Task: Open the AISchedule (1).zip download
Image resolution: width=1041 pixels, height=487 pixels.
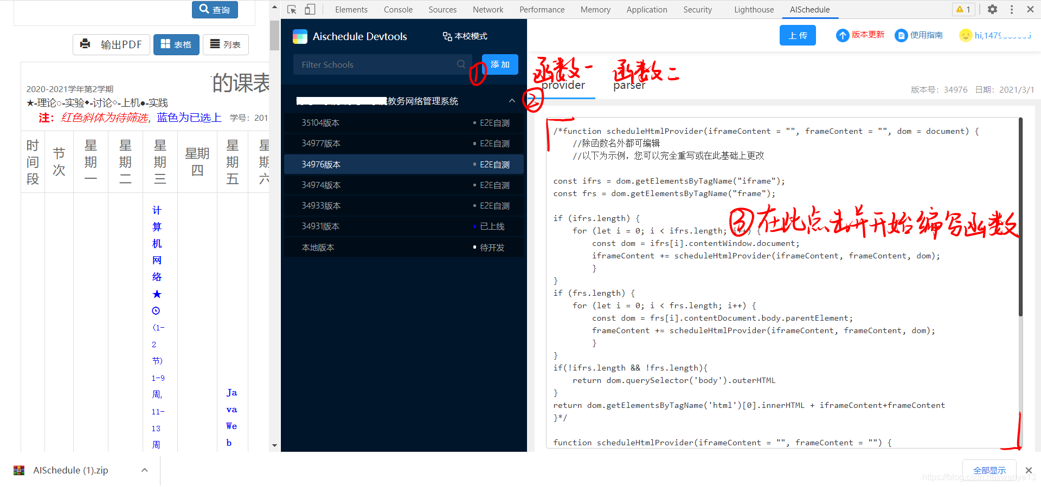Action: pos(70,470)
